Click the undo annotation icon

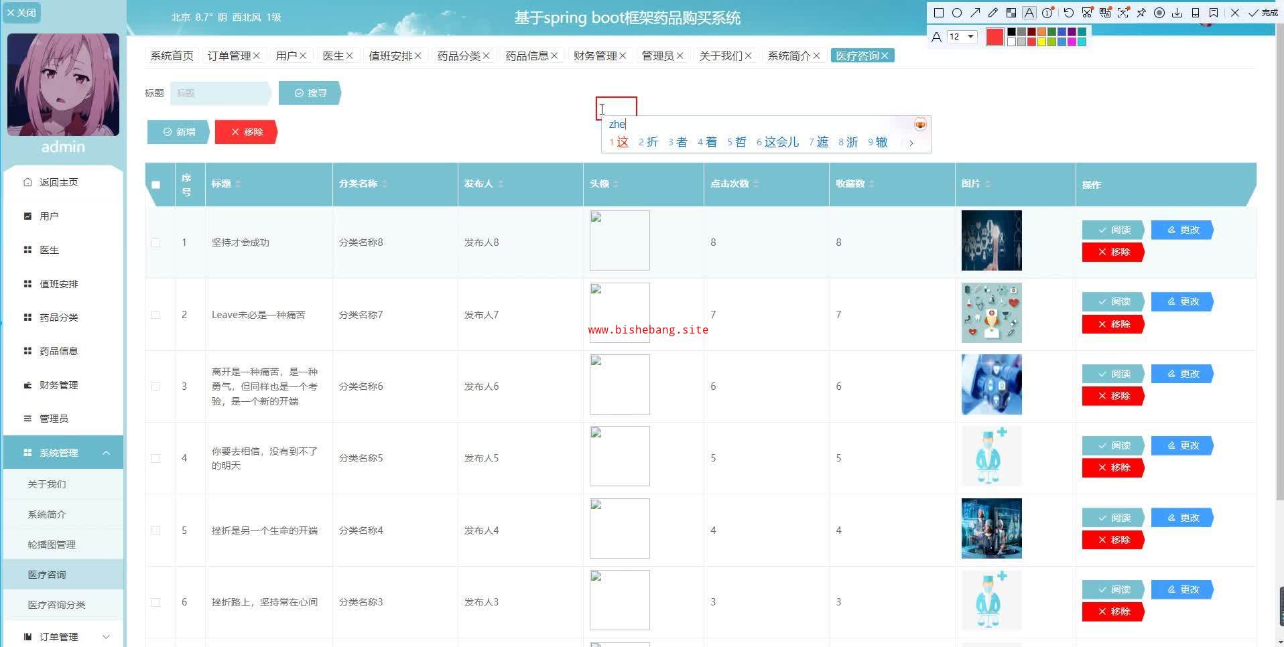1068,13
